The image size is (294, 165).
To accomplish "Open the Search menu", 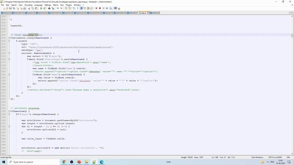I will click(x=14, y=5).
